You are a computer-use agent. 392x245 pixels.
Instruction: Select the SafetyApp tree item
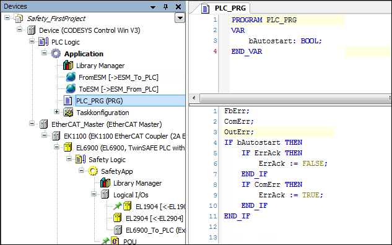117,171
